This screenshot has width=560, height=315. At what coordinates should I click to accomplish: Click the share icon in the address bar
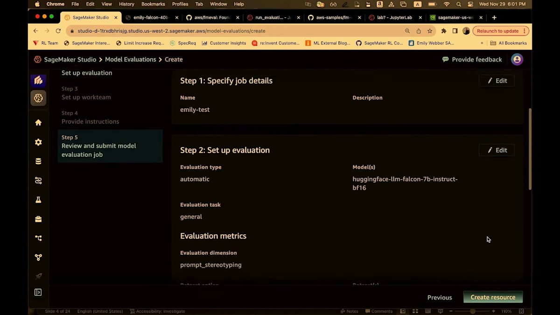(x=419, y=31)
